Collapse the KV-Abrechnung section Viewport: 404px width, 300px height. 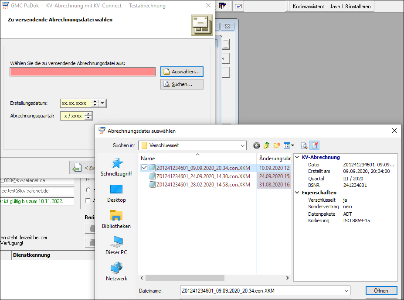[297, 157]
